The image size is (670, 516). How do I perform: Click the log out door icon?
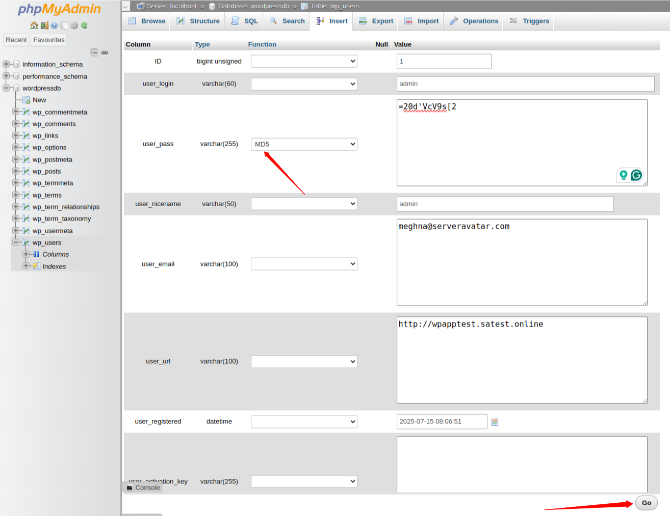44,25
